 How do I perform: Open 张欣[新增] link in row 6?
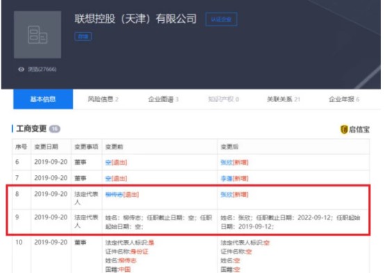(234, 163)
